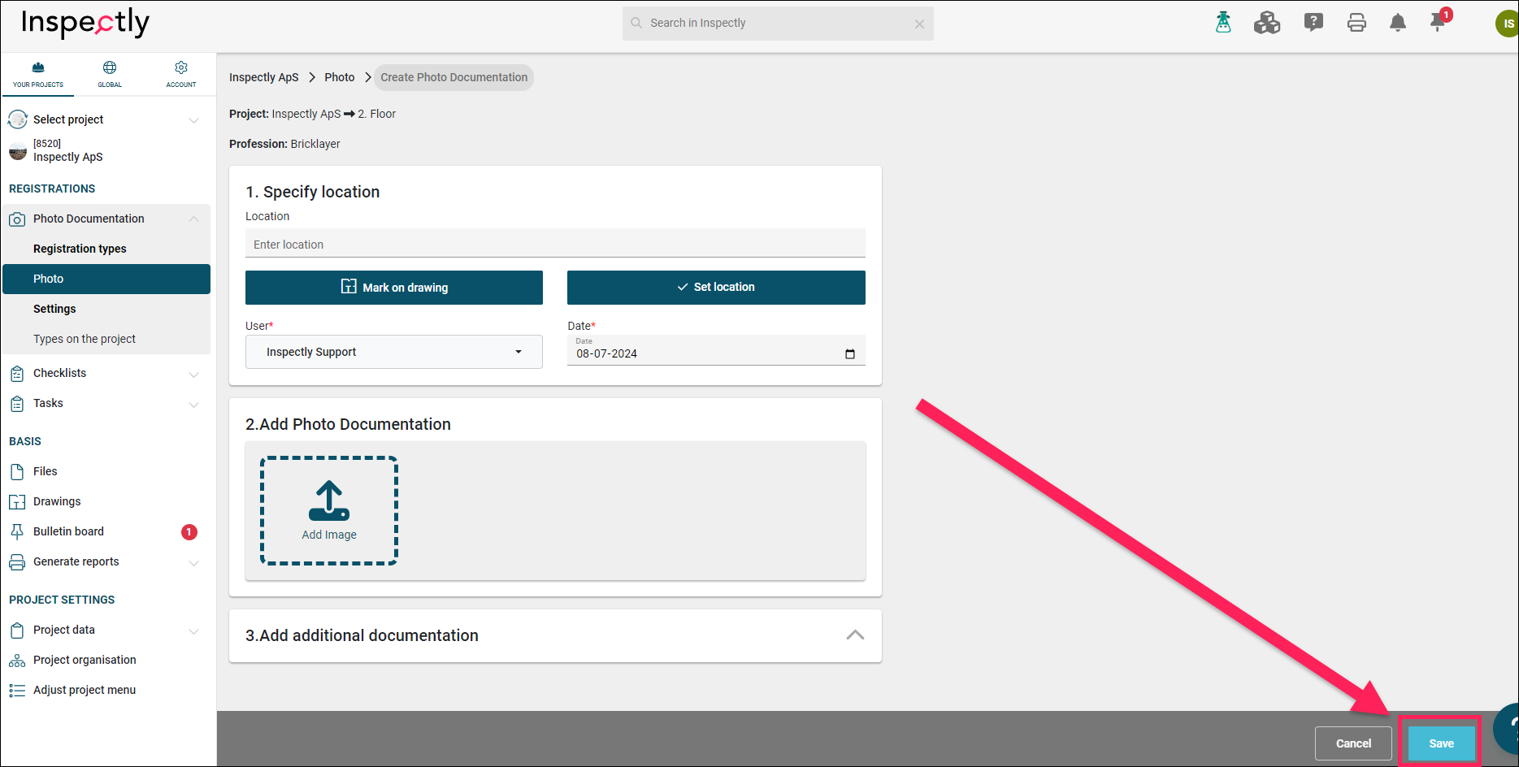Open the lab flask icon in header
Screen dimensions: 1519x767
1223,23
